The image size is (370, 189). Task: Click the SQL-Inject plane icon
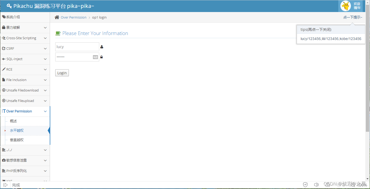[x=4, y=59]
